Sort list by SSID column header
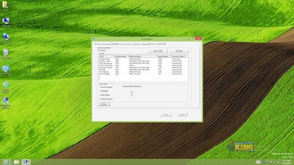The height and width of the screenshot is (165, 294). pyautogui.click(x=107, y=56)
